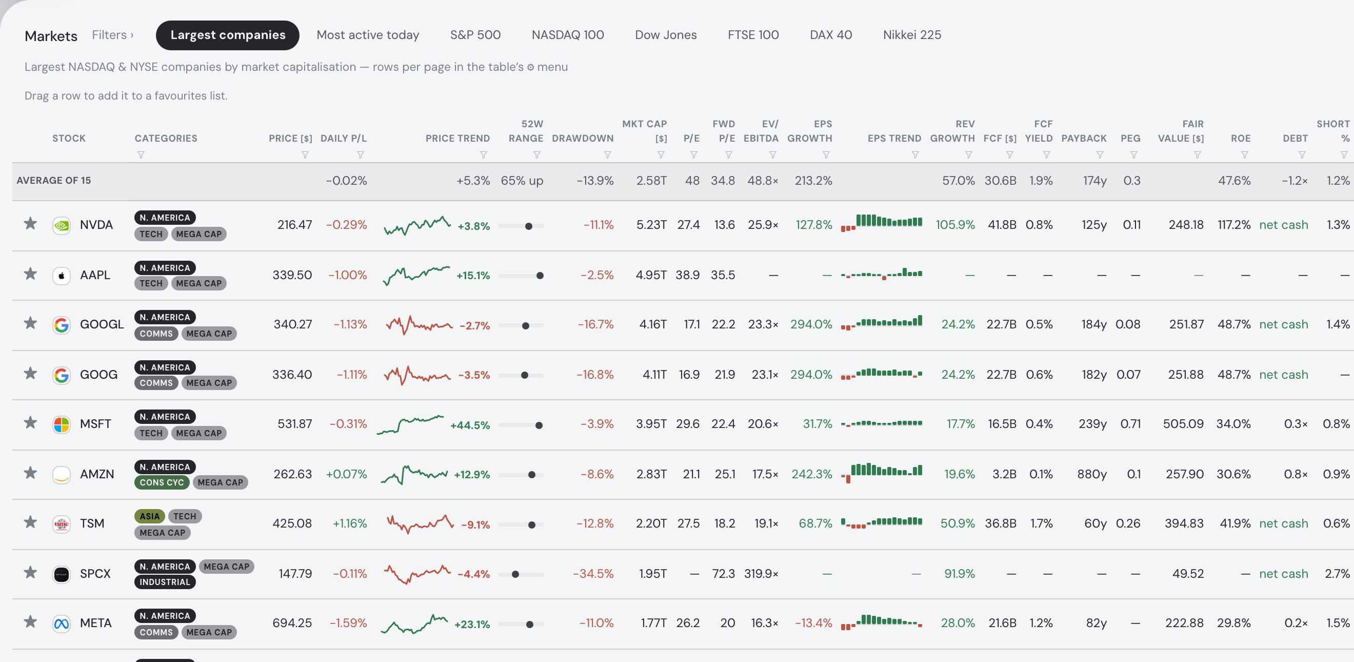The height and width of the screenshot is (662, 1354).
Task: Select the Nikkei 225 tab
Action: (912, 35)
